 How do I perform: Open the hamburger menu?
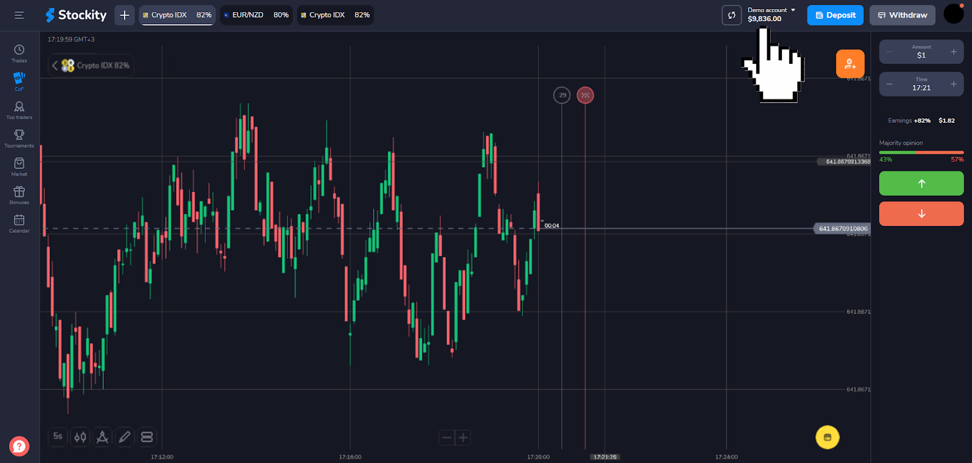click(19, 15)
